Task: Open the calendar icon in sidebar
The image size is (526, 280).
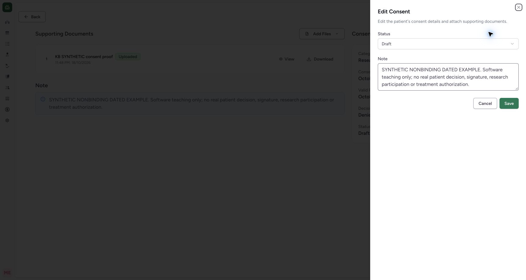Action: pos(7,33)
